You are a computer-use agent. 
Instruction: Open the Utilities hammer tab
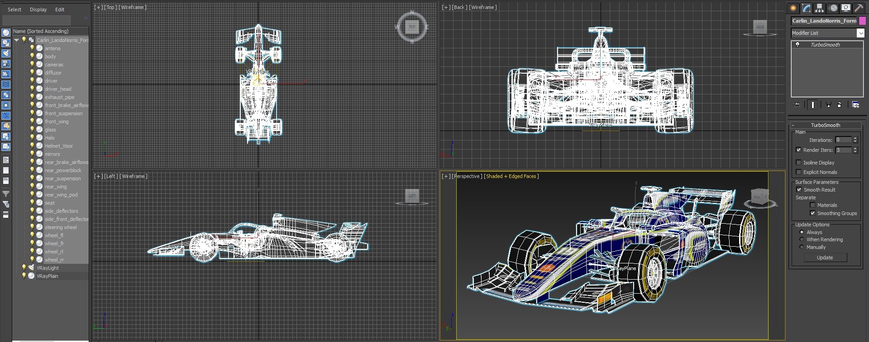[859, 8]
